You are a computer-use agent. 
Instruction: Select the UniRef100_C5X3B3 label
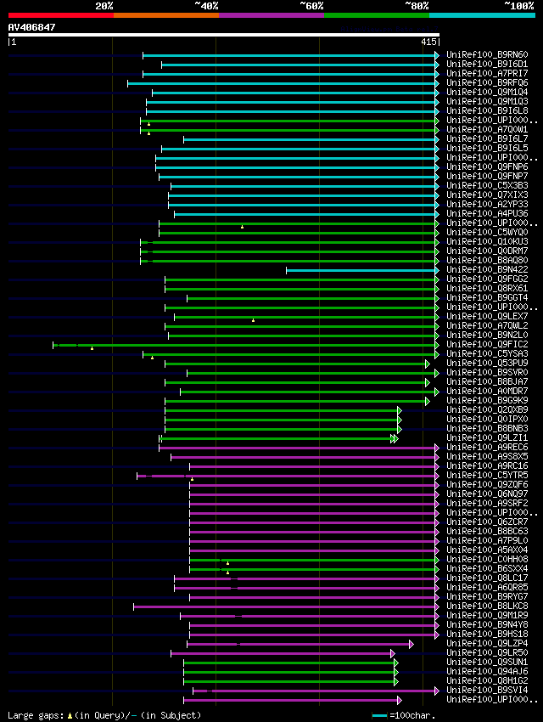click(x=487, y=185)
